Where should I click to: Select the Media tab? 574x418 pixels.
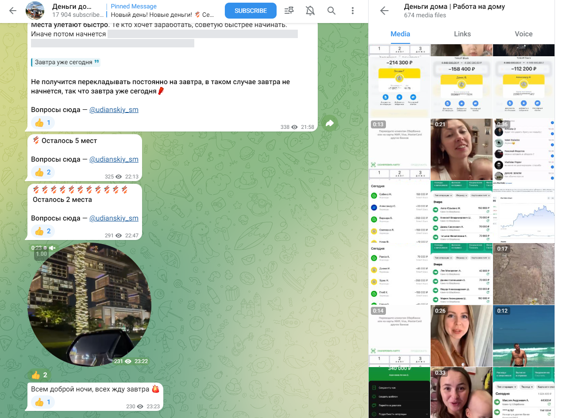pos(400,34)
